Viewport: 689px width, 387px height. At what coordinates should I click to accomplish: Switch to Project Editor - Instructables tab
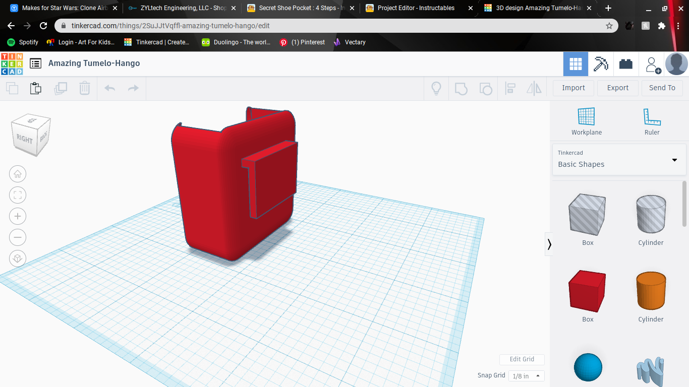[418, 8]
